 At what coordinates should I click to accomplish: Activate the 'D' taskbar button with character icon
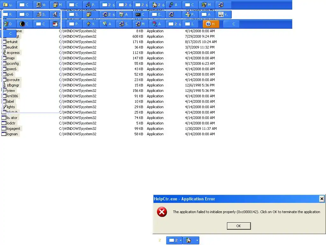pos(8,24)
